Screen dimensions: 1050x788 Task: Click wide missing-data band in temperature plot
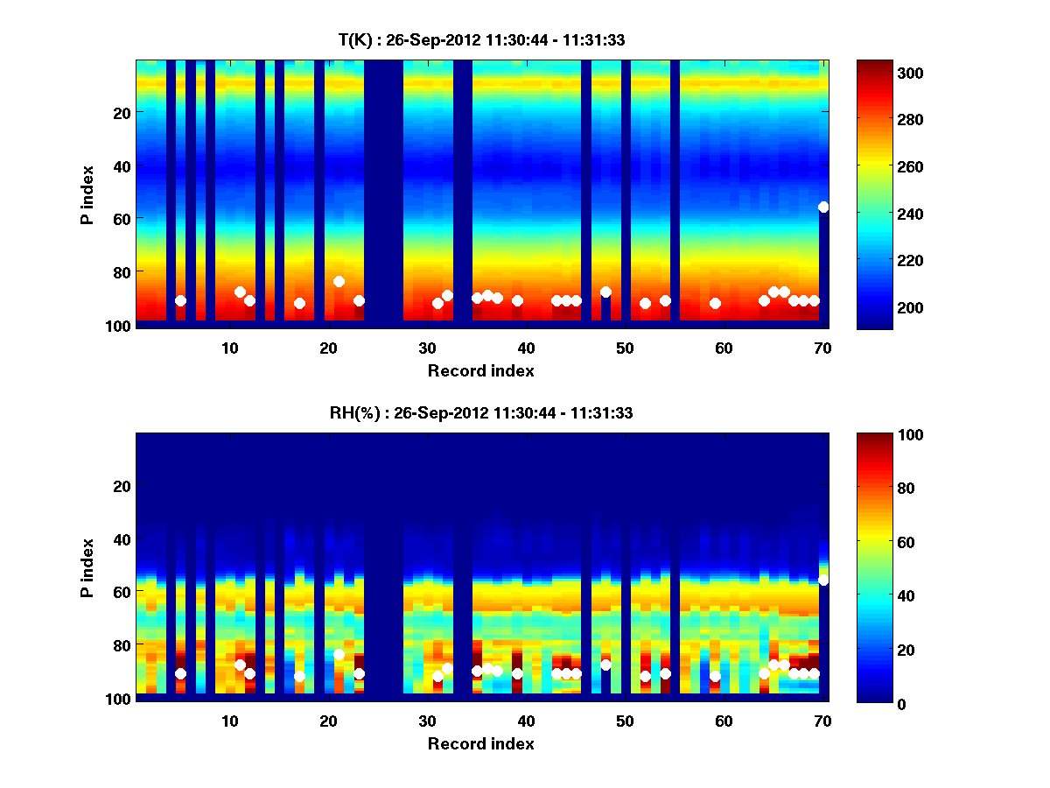pyautogui.click(x=383, y=193)
